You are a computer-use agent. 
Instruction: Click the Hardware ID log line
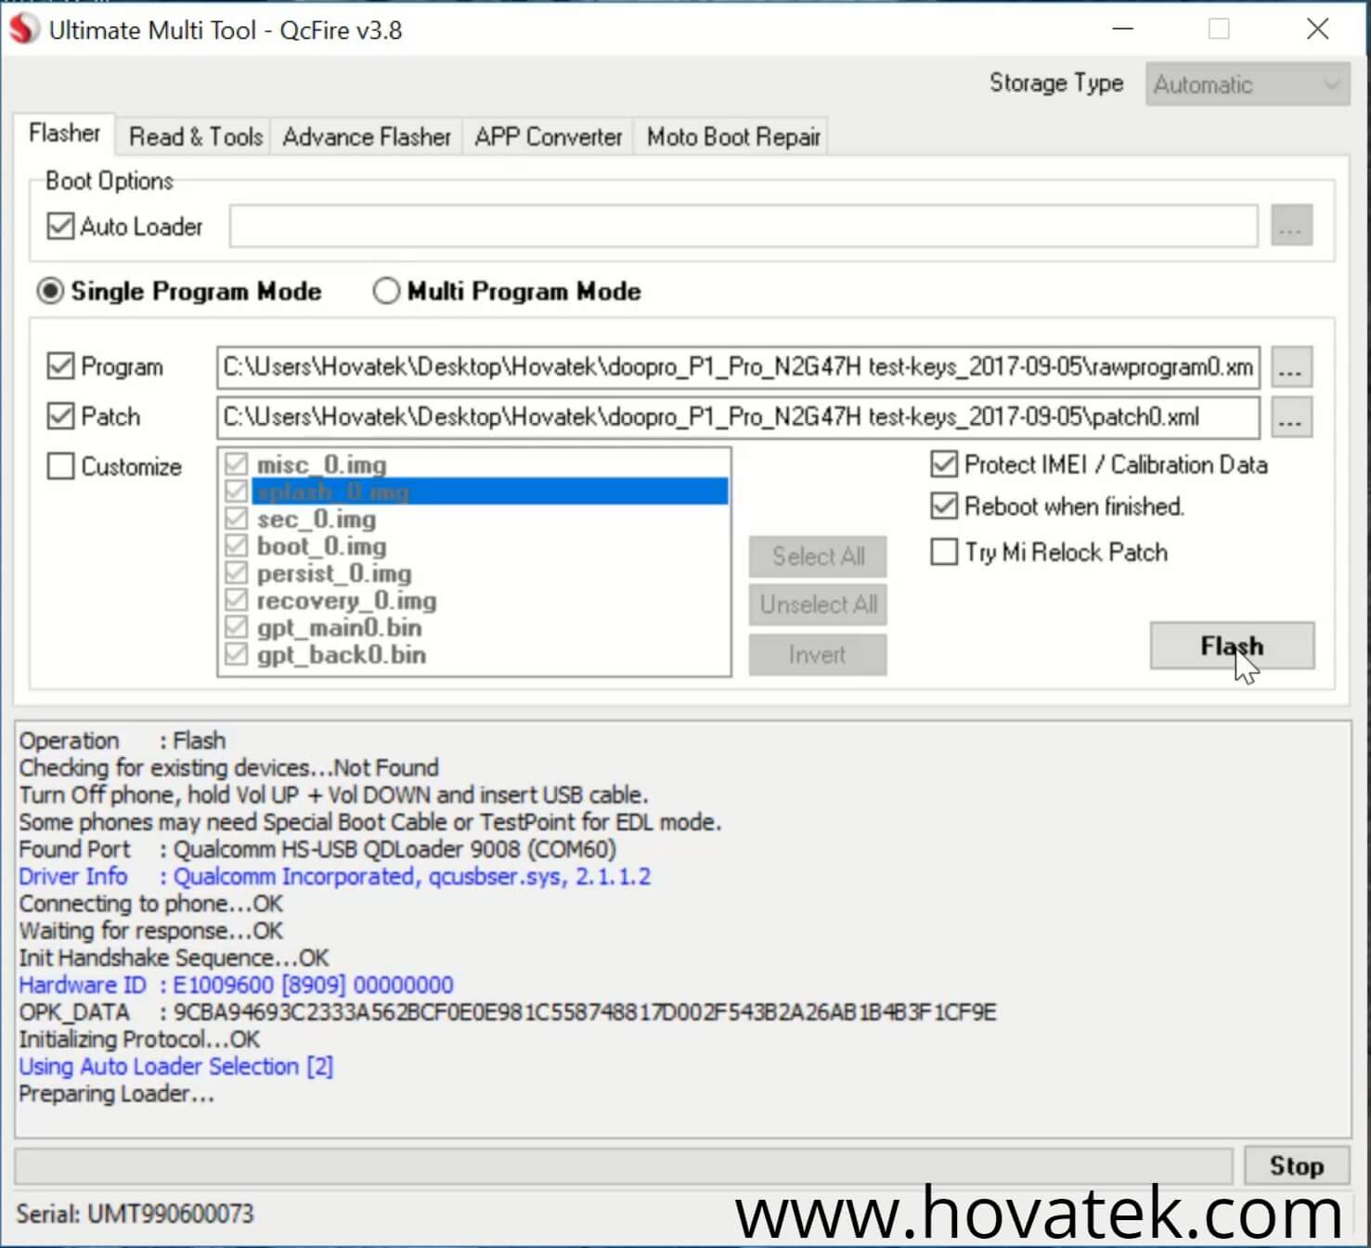(236, 984)
